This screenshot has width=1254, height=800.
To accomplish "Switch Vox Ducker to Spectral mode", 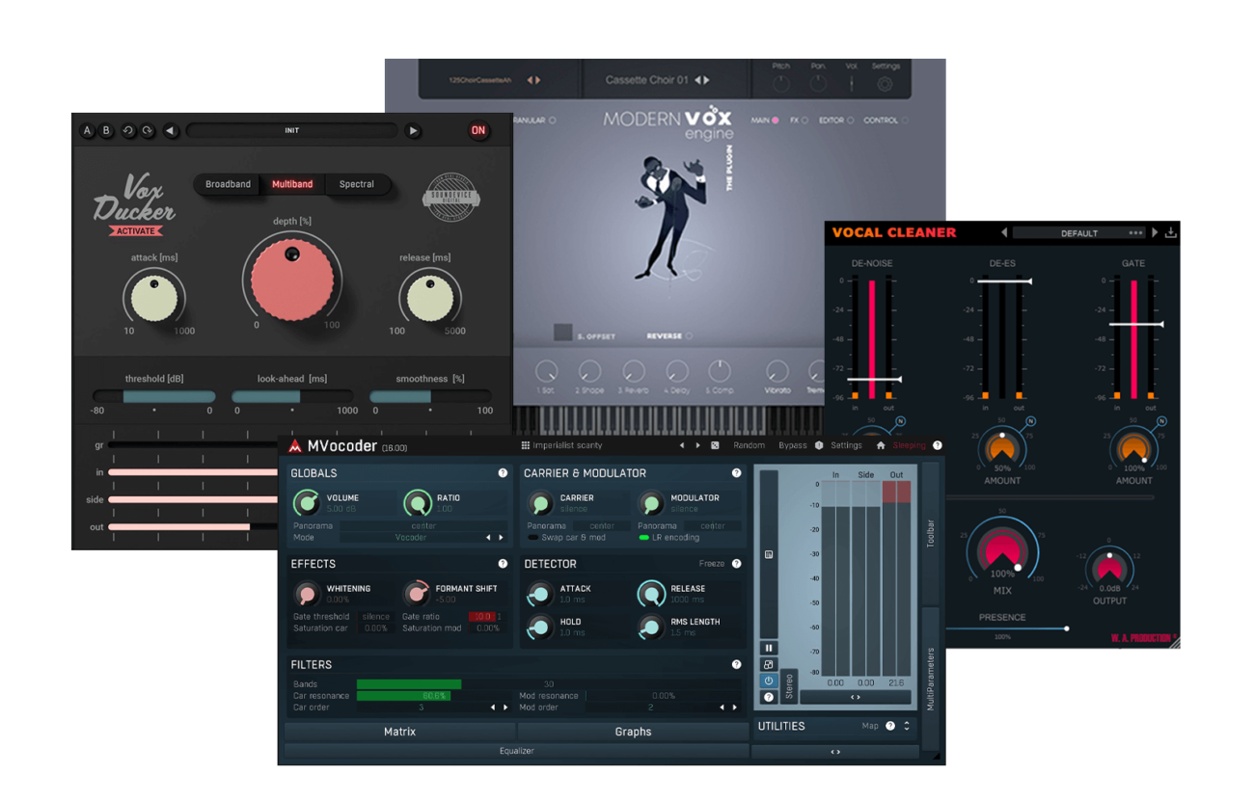I will pyautogui.click(x=356, y=184).
